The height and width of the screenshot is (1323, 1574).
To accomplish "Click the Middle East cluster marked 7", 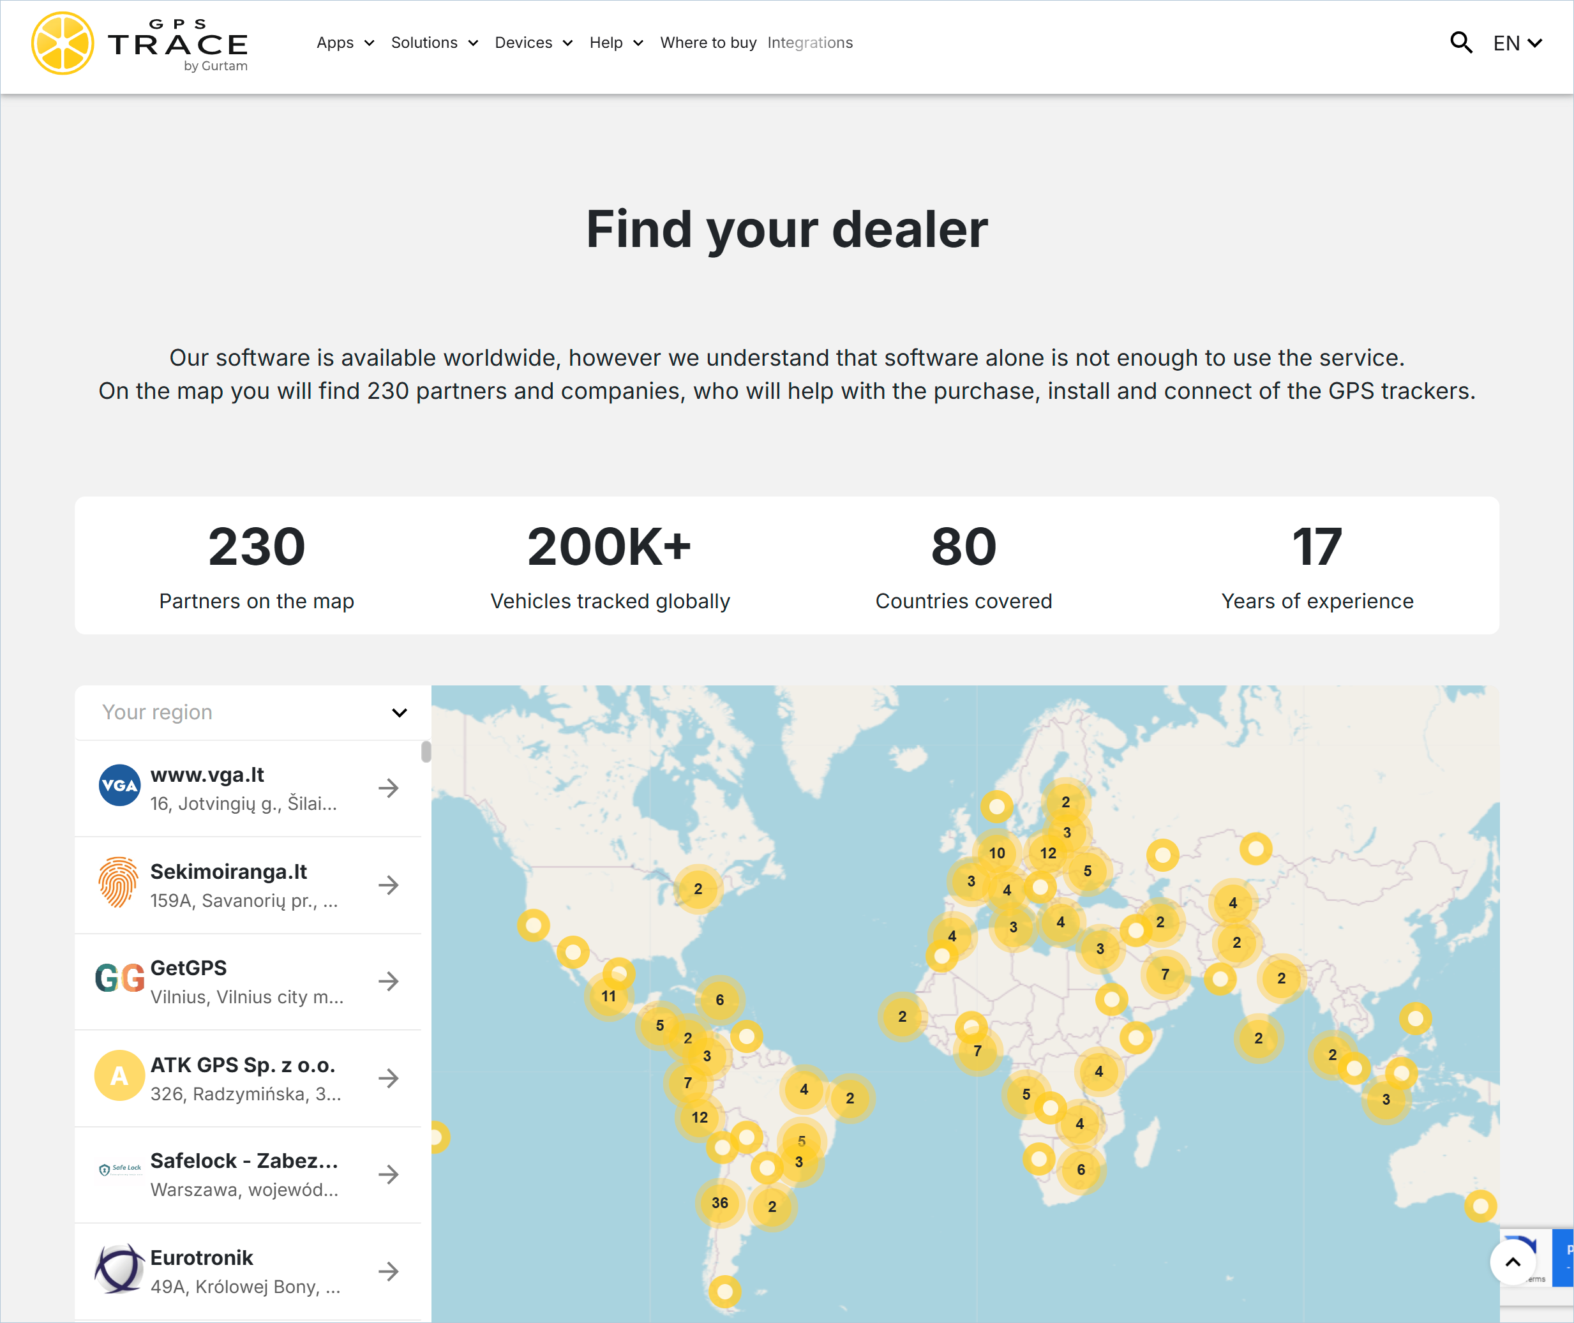I will [x=1166, y=975].
